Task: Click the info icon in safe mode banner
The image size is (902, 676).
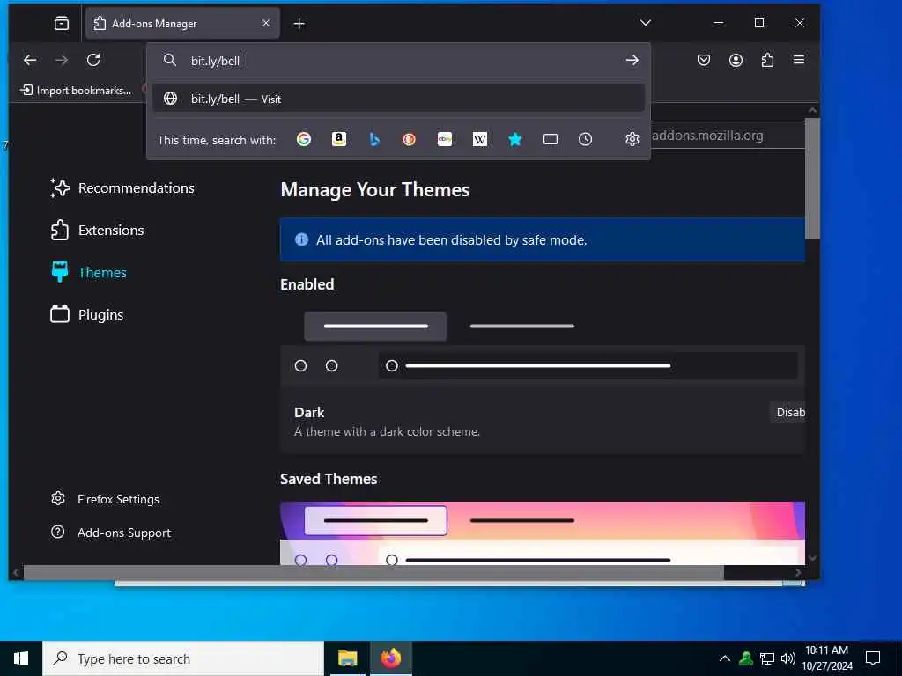Action: (x=301, y=239)
